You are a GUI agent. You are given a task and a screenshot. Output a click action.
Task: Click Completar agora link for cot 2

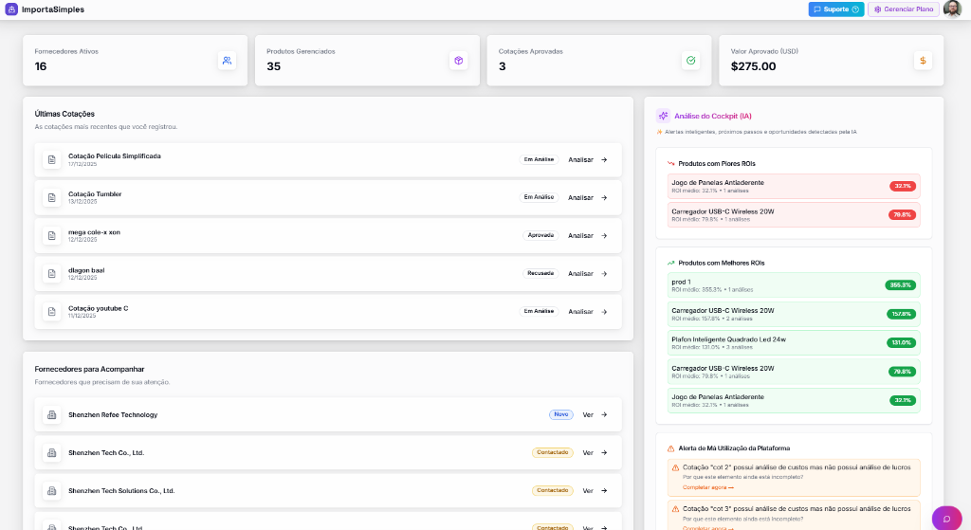click(707, 487)
